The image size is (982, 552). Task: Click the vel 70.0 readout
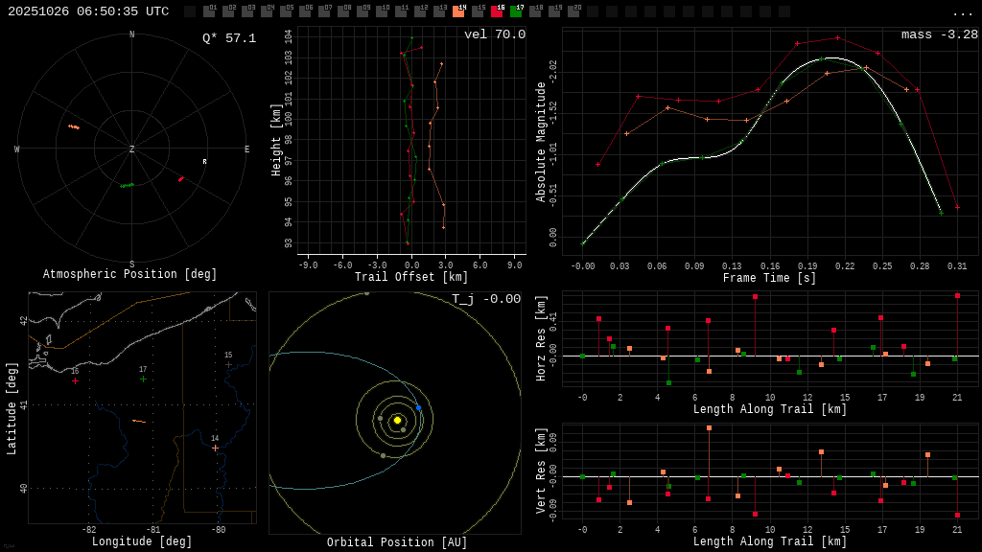tap(494, 34)
